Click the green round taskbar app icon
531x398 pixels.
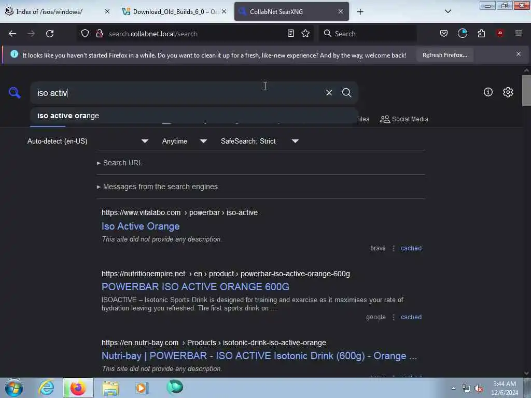coord(175,387)
